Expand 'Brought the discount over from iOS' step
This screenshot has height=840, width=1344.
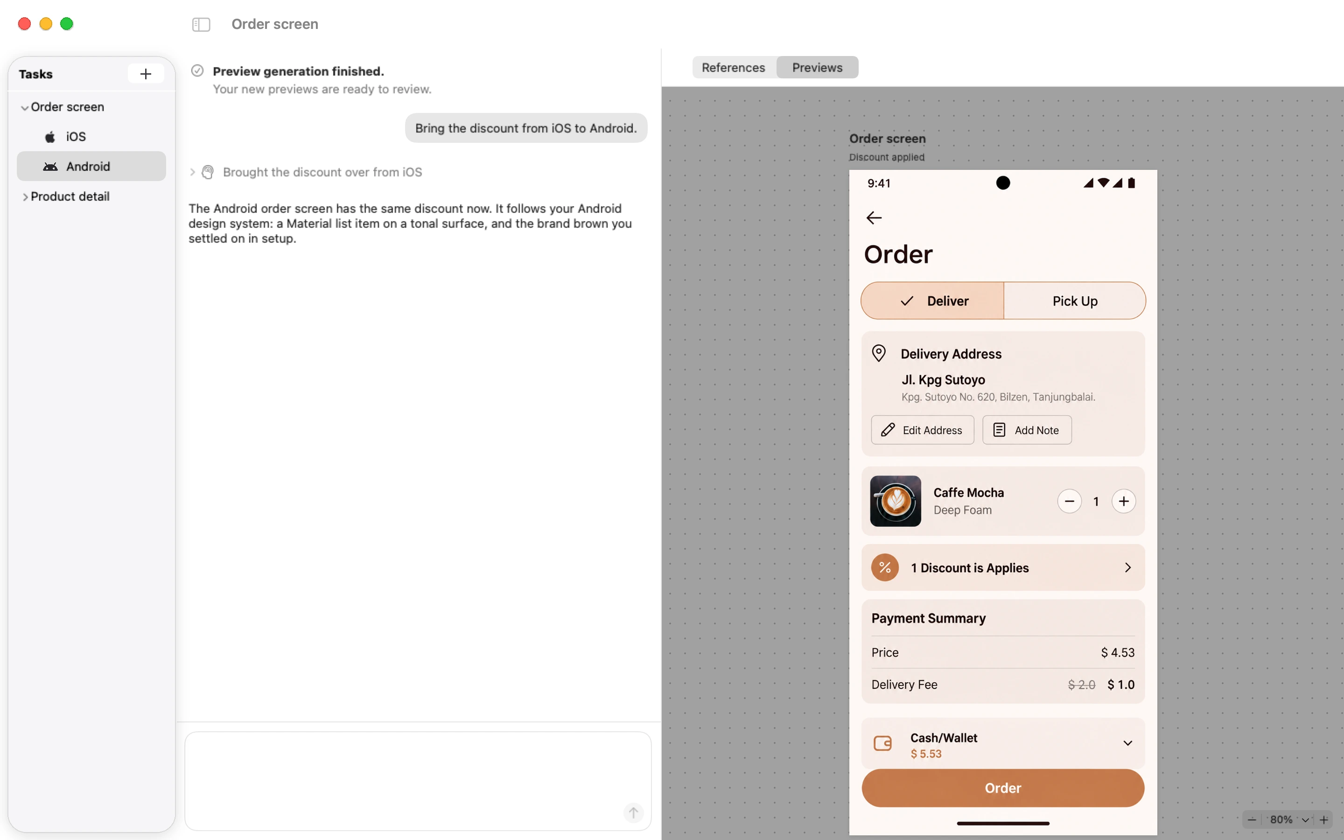click(192, 172)
